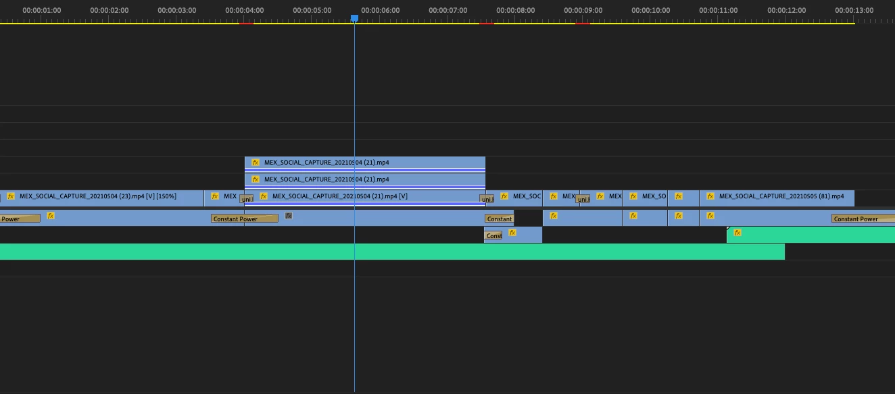Select uni transition near 00:00:09:00
The height and width of the screenshot is (394, 895).
click(583, 199)
